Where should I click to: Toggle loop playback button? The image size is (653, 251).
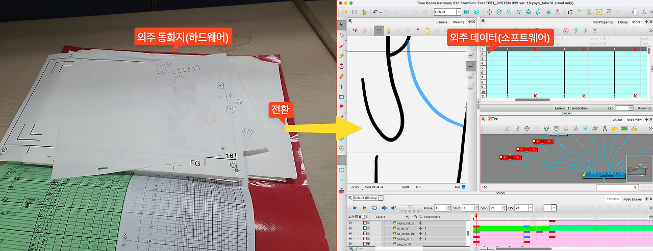tap(374, 208)
